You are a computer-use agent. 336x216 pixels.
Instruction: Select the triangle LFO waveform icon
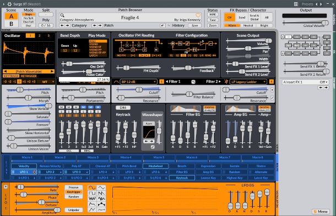[101, 187]
